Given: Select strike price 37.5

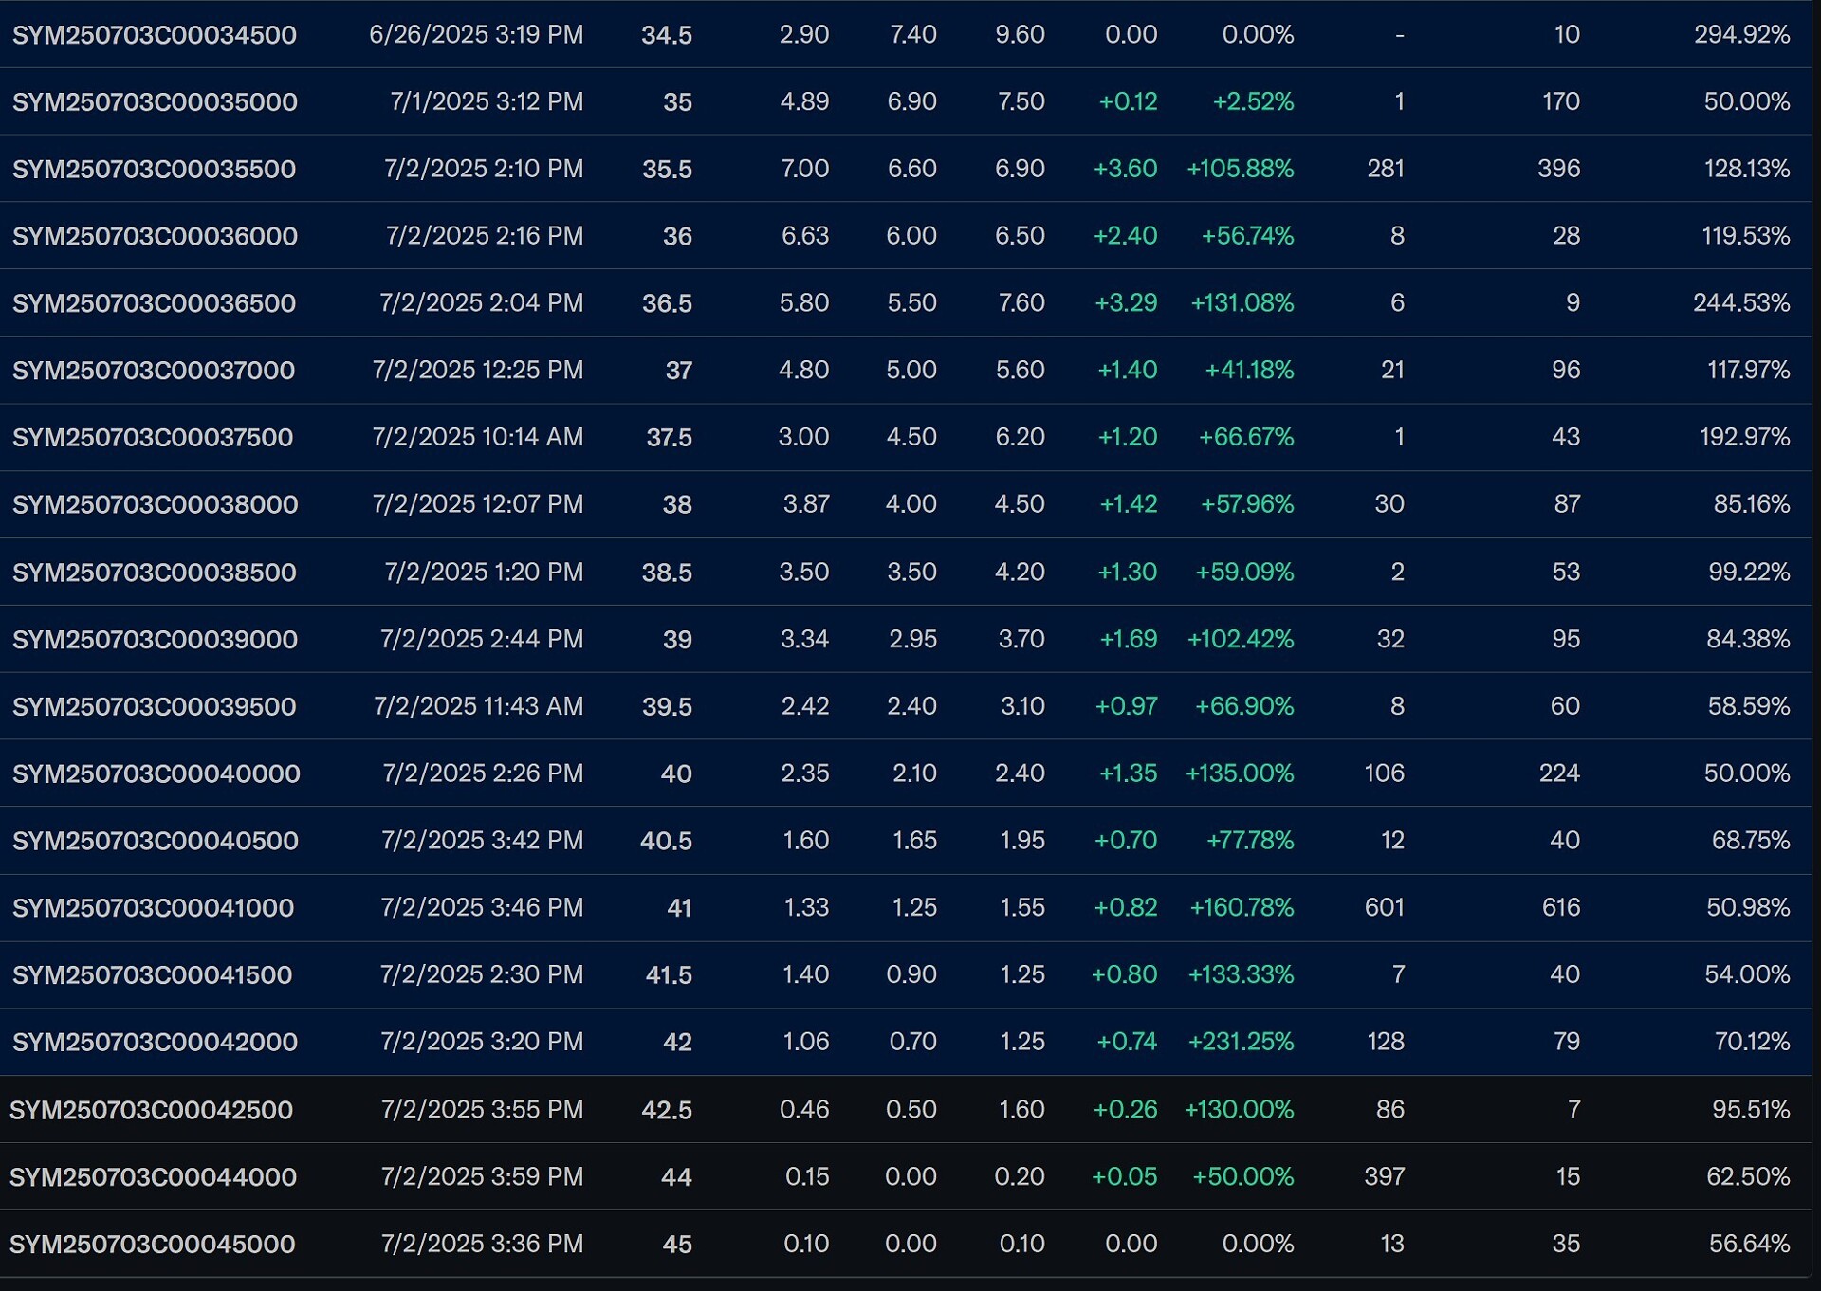Looking at the screenshot, I should [x=669, y=438].
